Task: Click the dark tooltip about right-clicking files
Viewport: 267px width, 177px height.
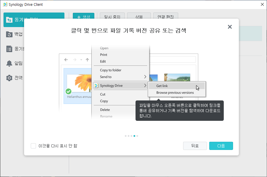Action: pos(179,111)
